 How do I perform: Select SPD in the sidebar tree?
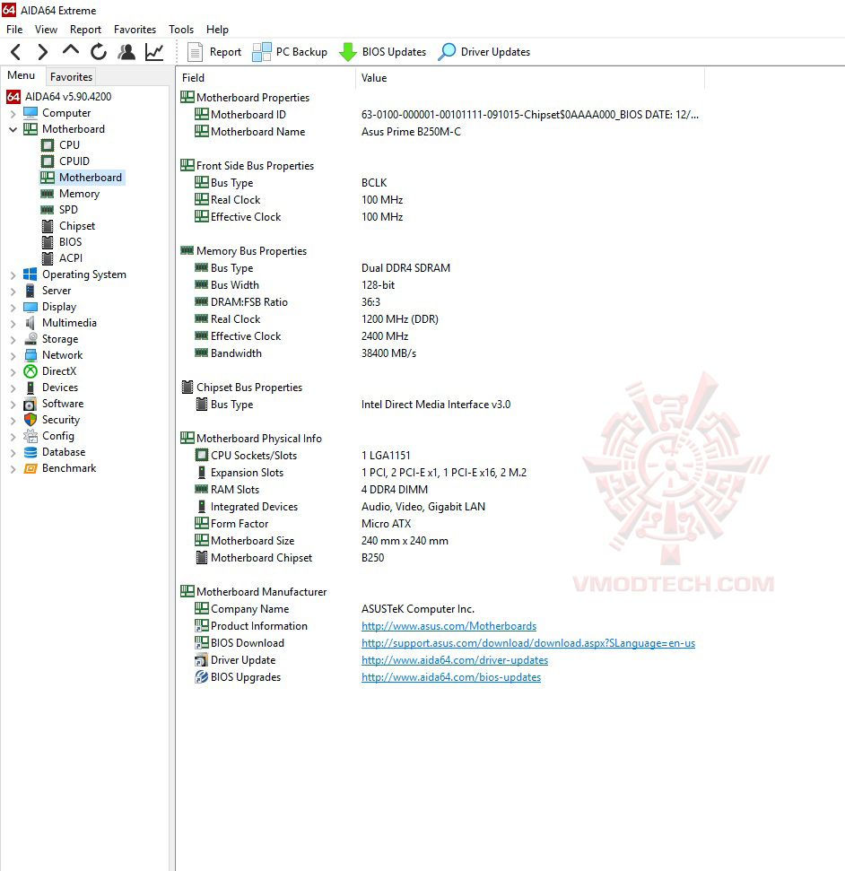(68, 209)
